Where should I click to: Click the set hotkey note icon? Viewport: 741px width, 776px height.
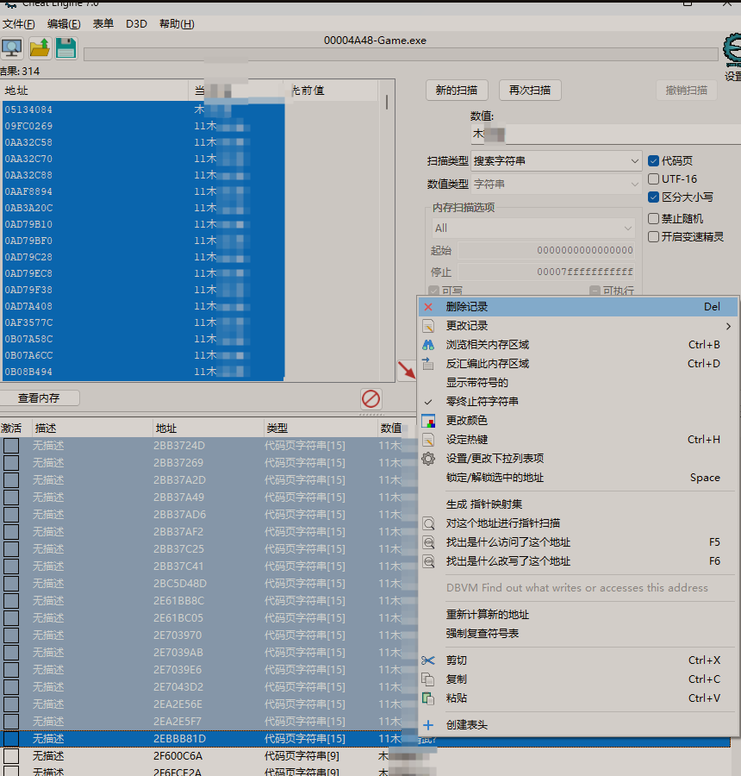428,440
